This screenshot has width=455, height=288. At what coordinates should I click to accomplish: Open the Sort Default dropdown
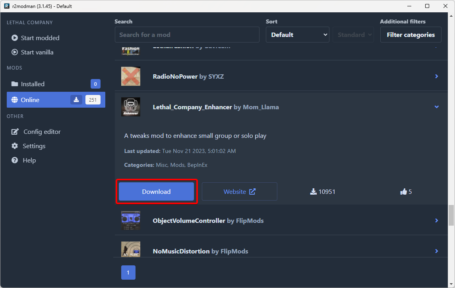[297, 35]
